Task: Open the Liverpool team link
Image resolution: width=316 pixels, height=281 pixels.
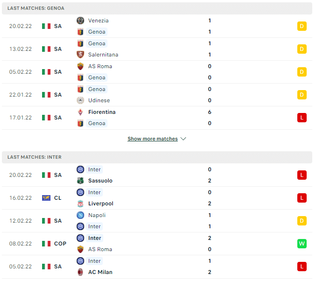Action: tap(101, 204)
